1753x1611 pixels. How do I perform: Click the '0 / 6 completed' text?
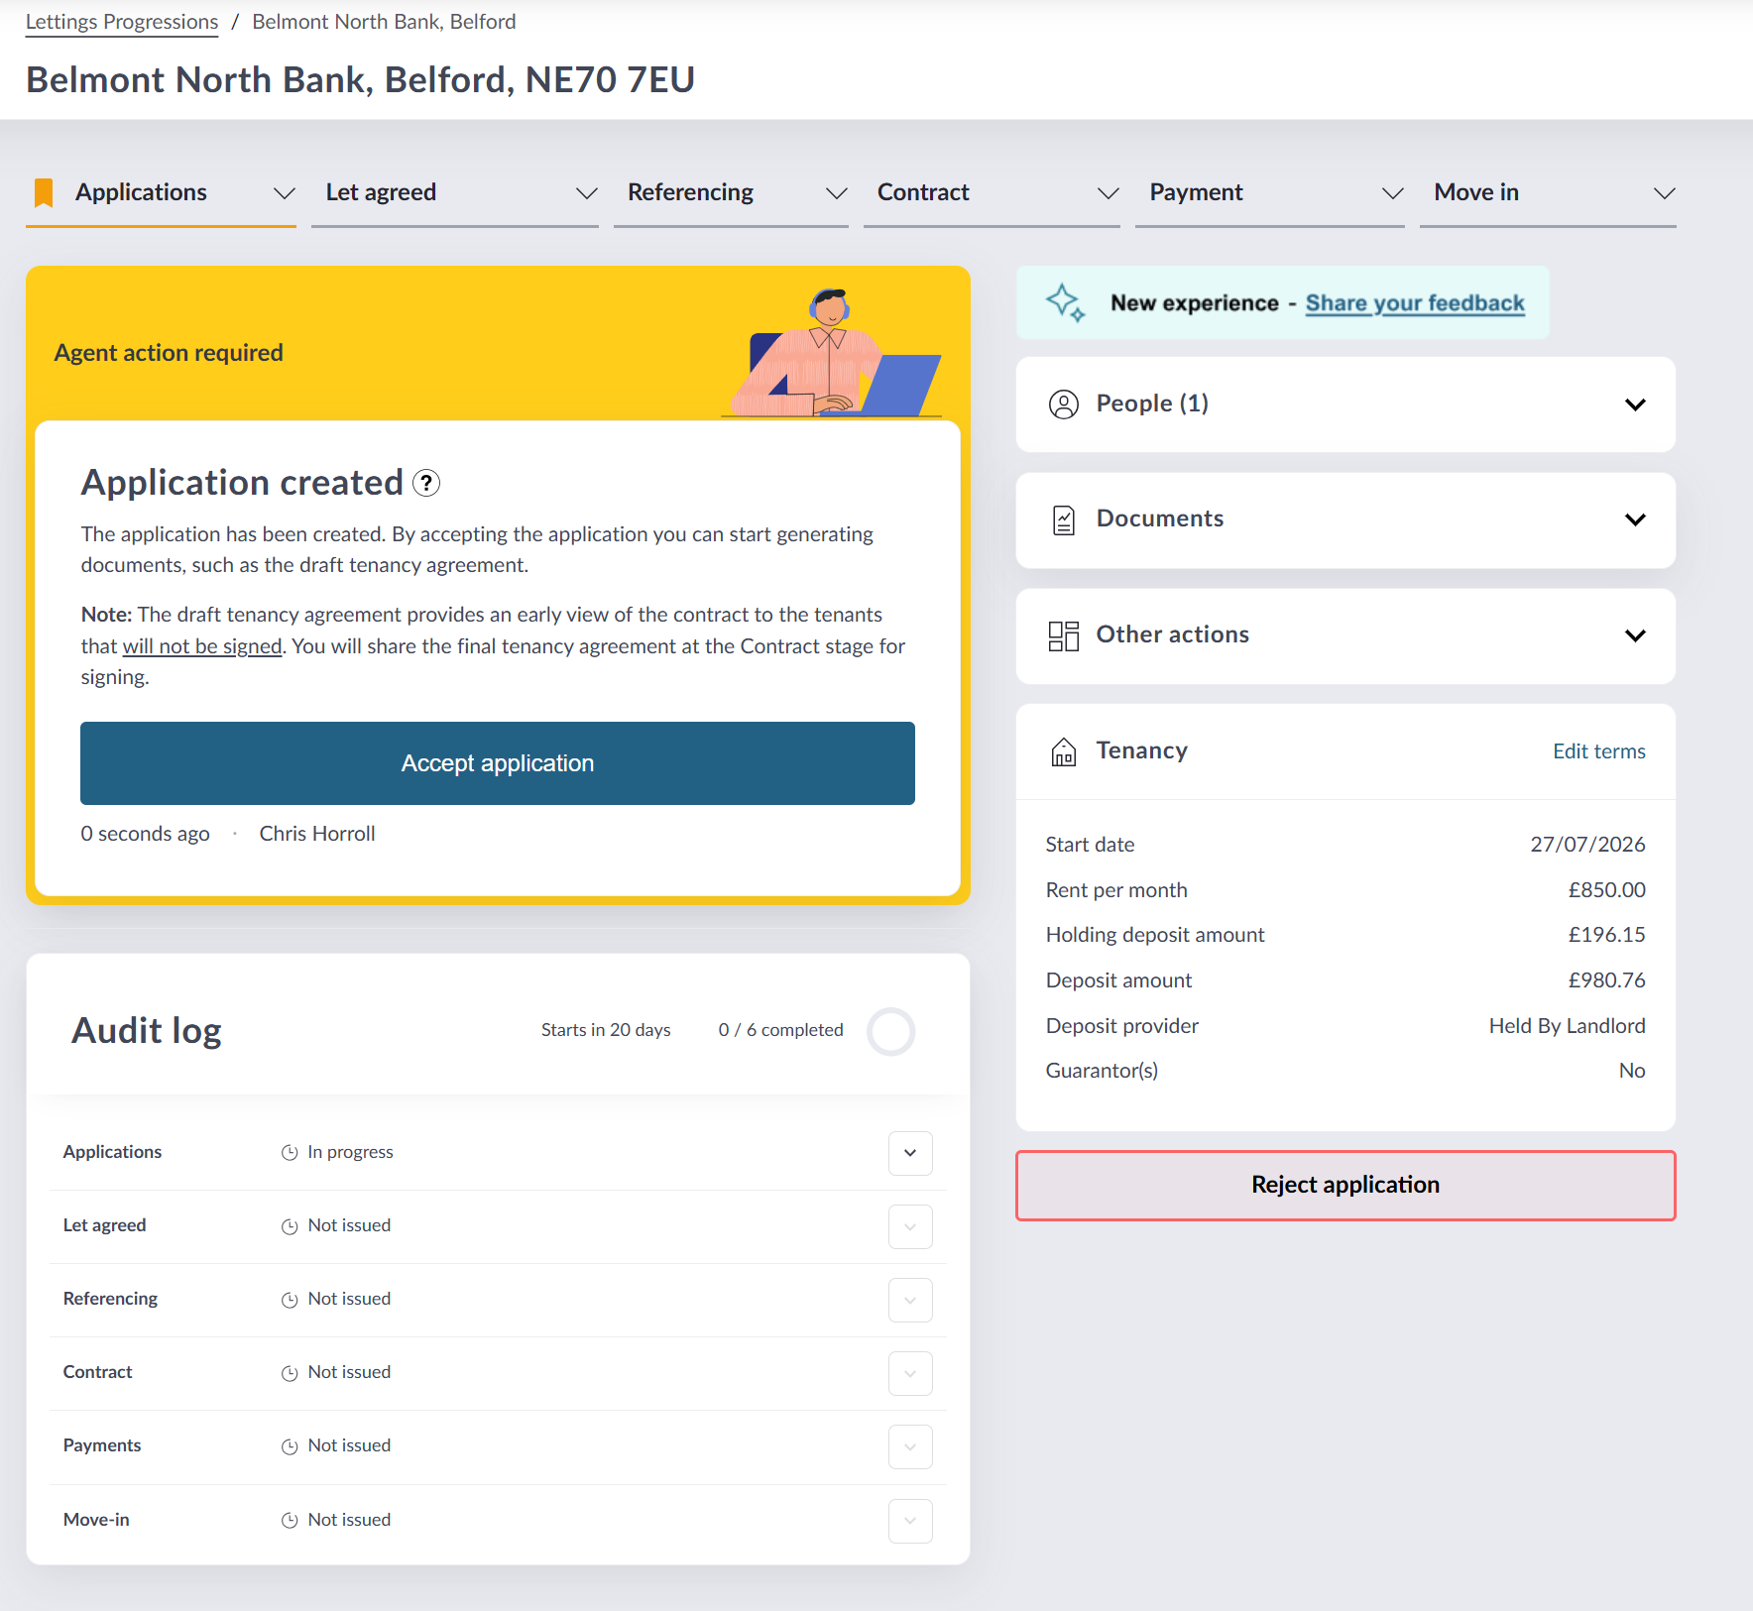click(780, 1030)
